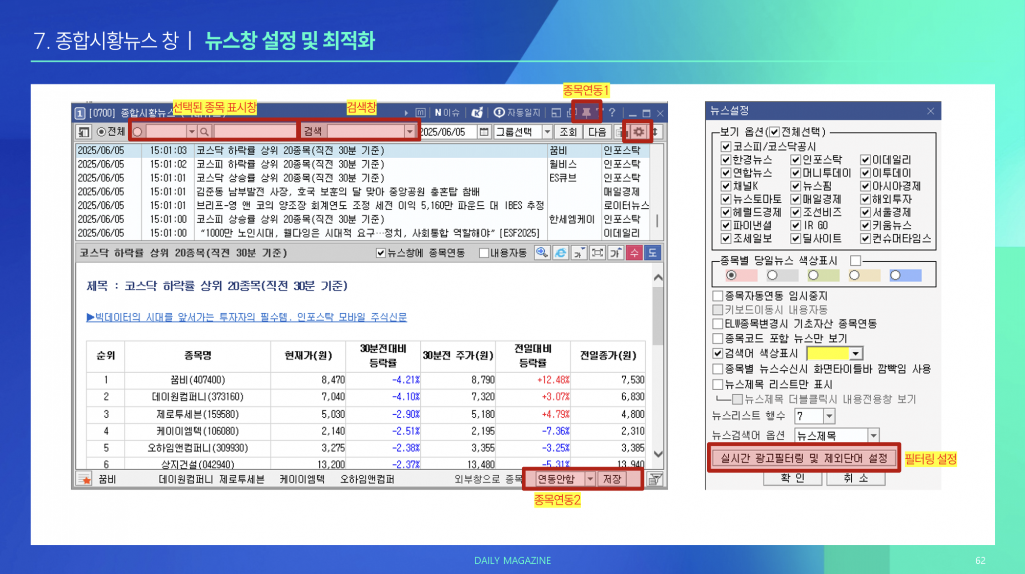Click the font enlarge 가 icon in the news toolbar
Viewport: 1025px width, 574px height.
pyautogui.click(x=615, y=252)
